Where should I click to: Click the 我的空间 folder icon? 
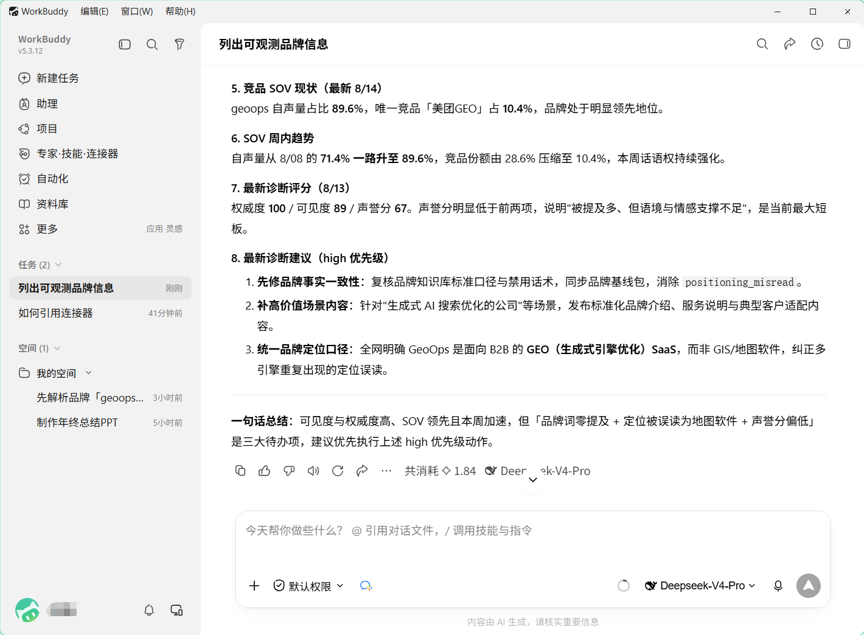24,373
